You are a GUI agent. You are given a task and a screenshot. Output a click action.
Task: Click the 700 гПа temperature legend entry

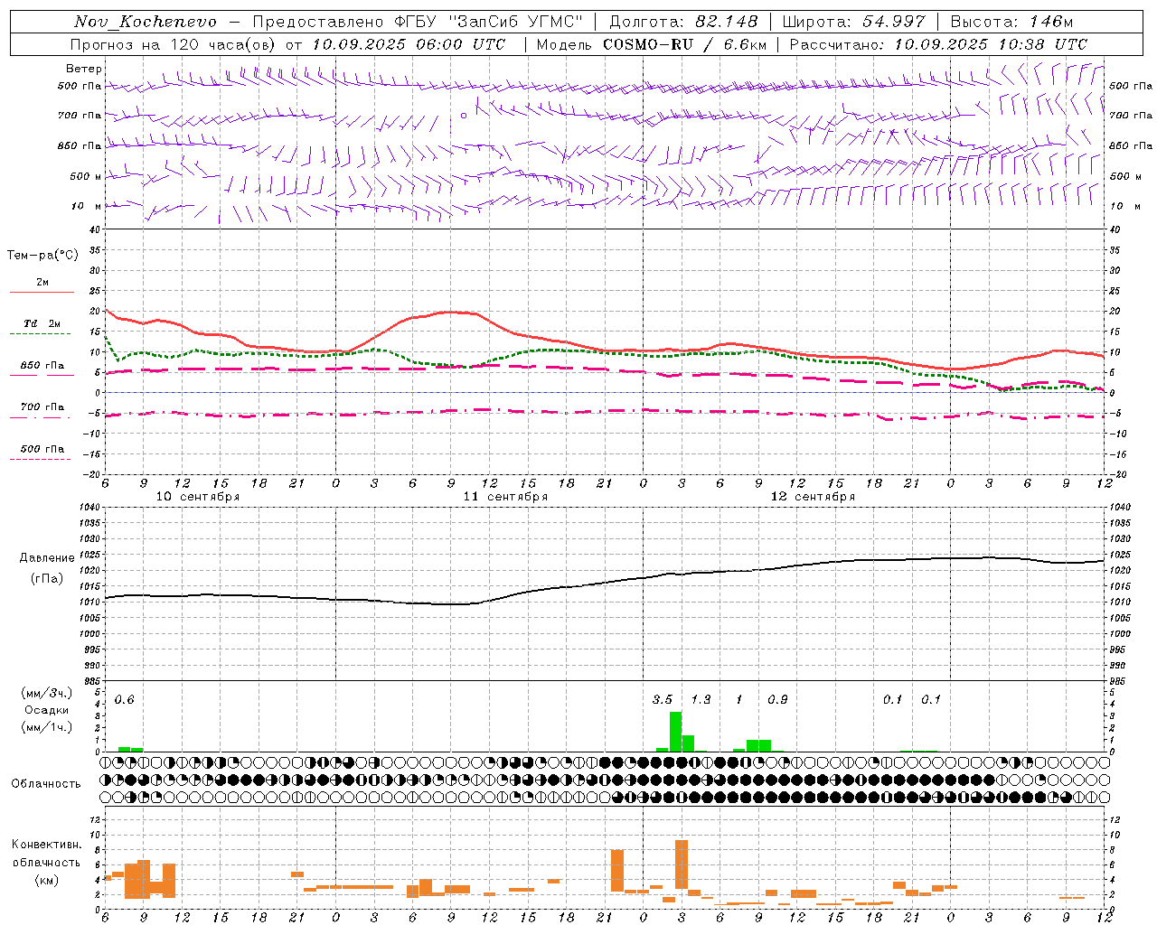(x=42, y=409)
